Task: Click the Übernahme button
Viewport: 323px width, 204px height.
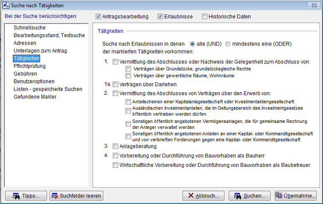Action: tap(296, 196)
